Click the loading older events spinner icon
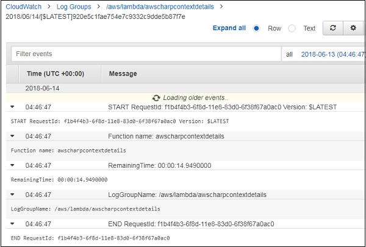 pos(156,98)
